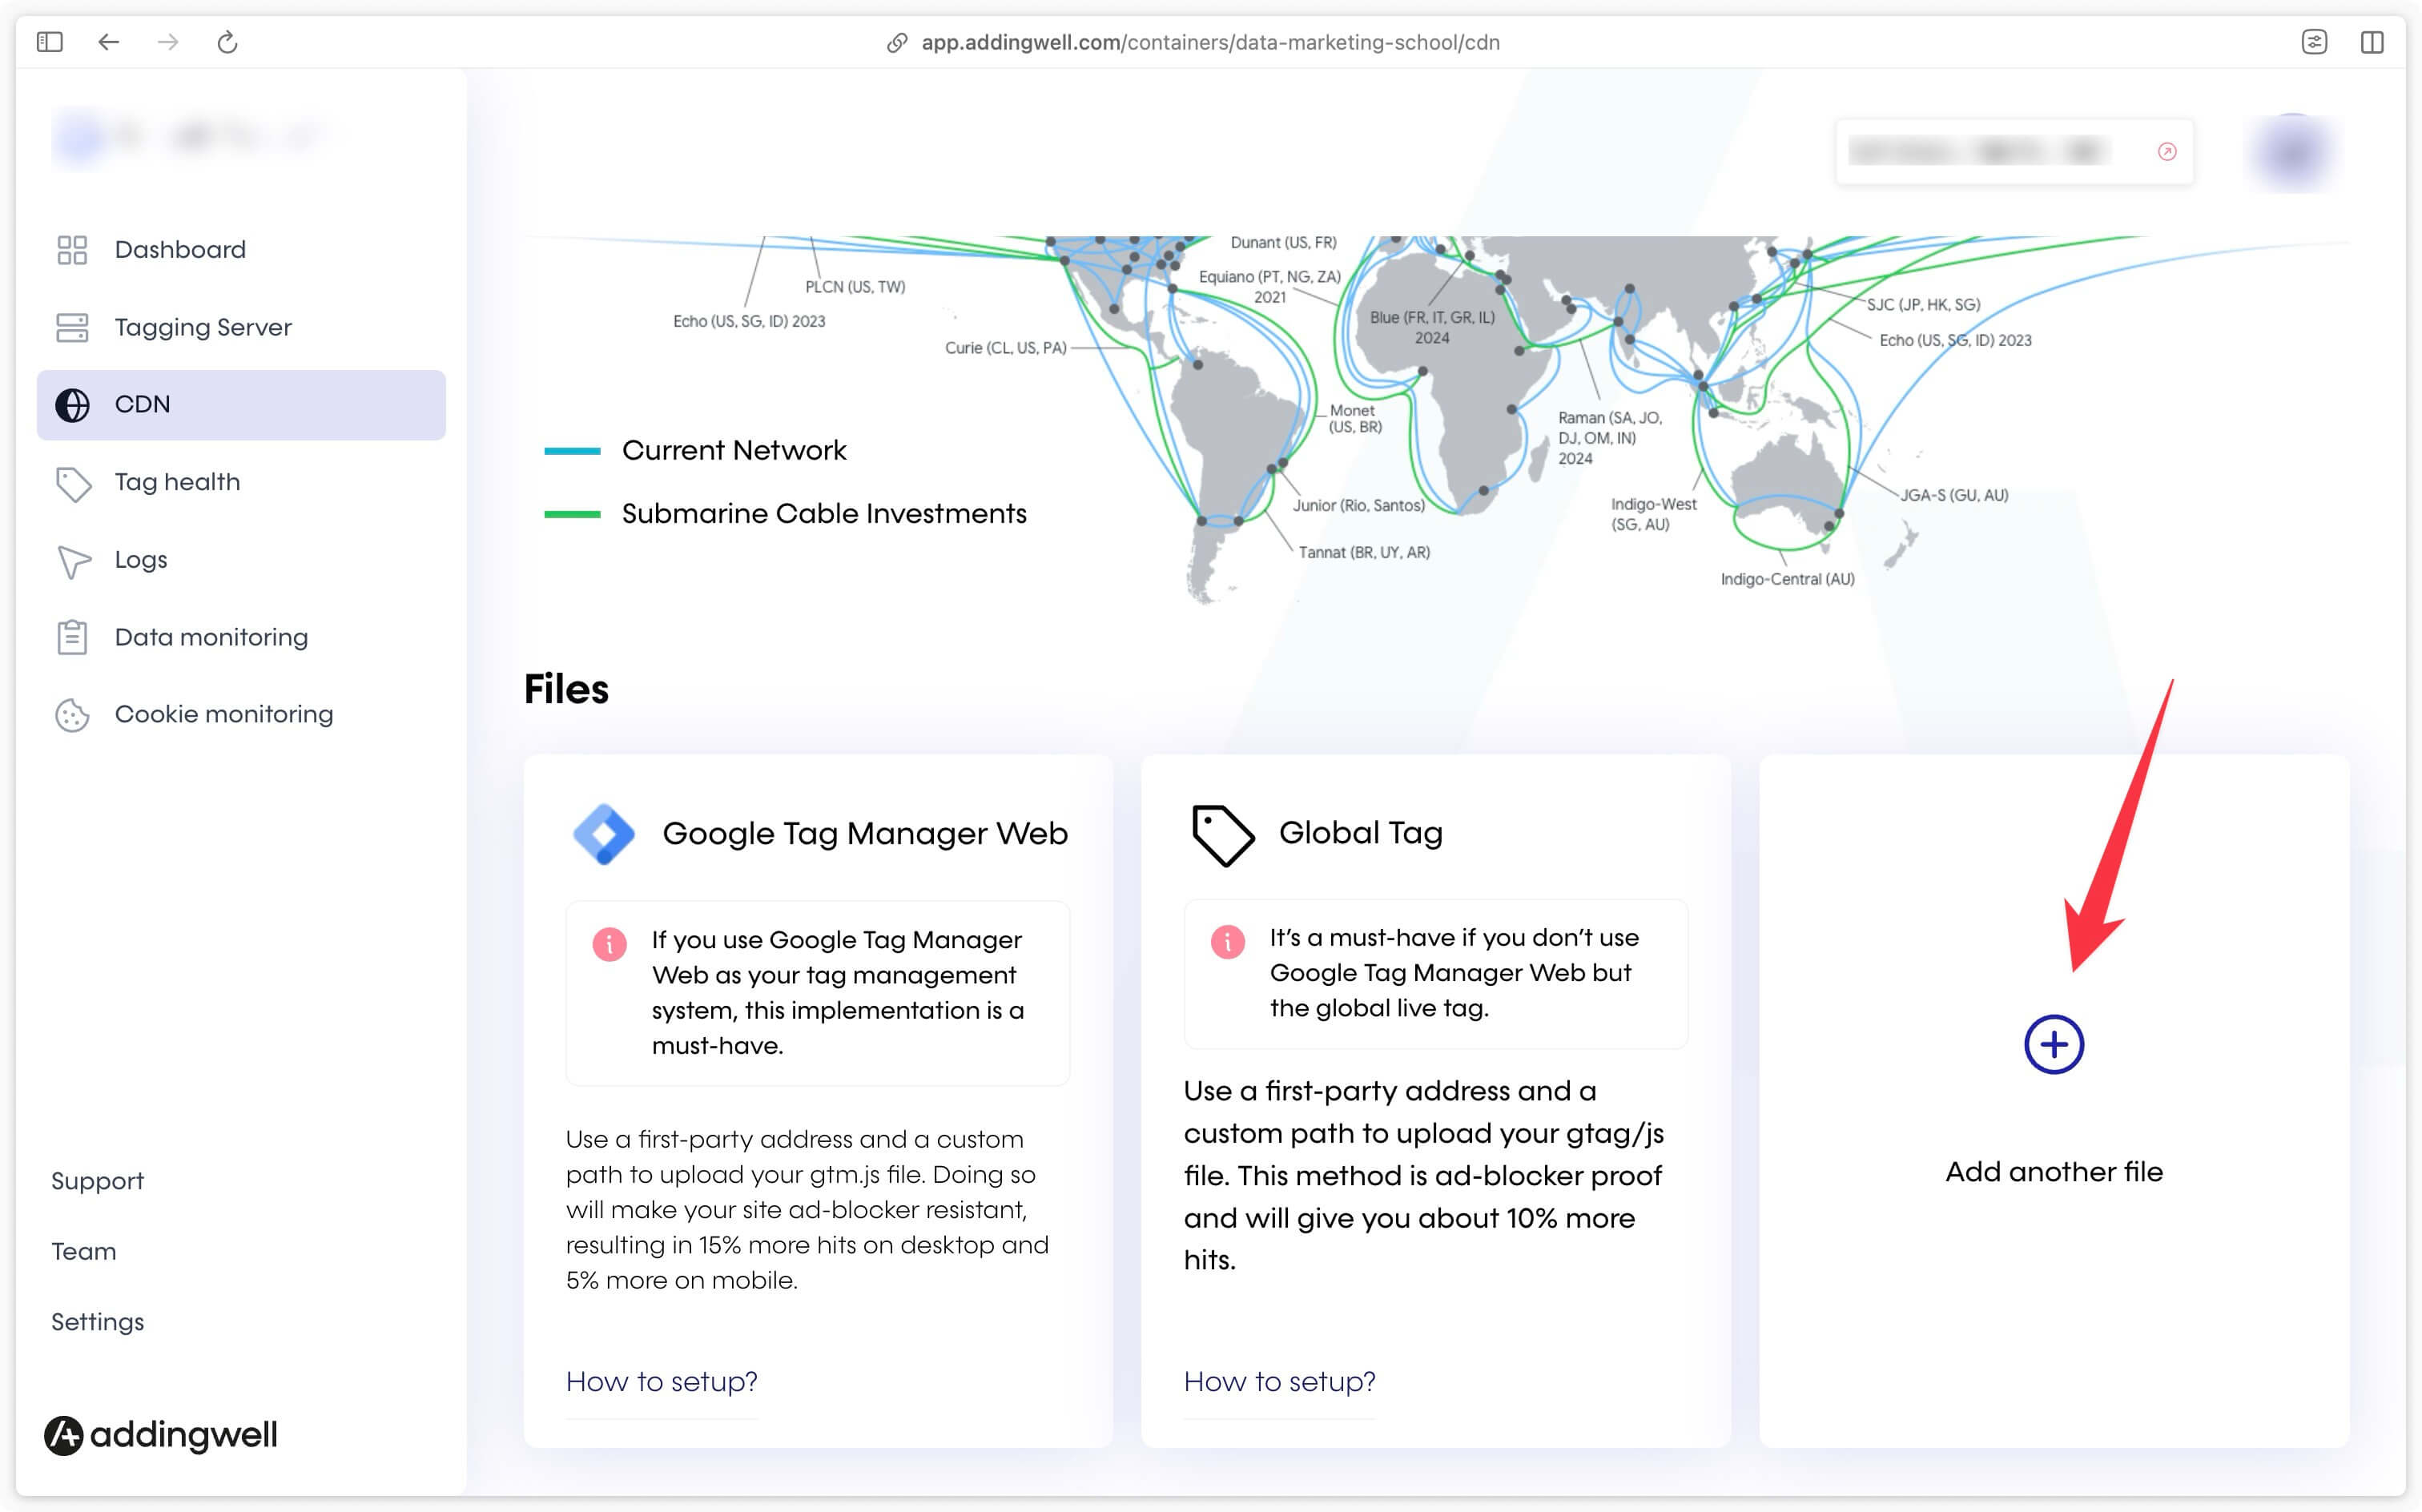2422x1512 pixels.
Task: Click the info icon in Google Tag Manager card
Action: click(x=609, y=943)
